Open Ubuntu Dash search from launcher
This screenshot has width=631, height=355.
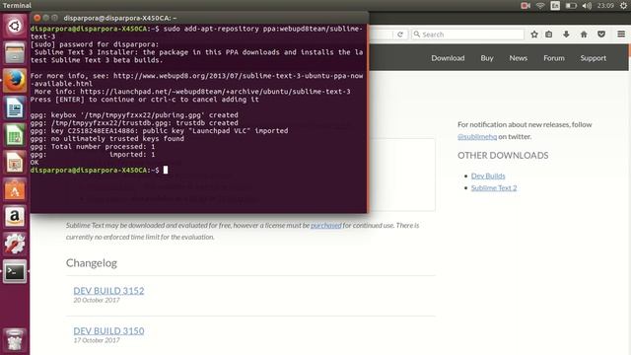tap(15, 27)
